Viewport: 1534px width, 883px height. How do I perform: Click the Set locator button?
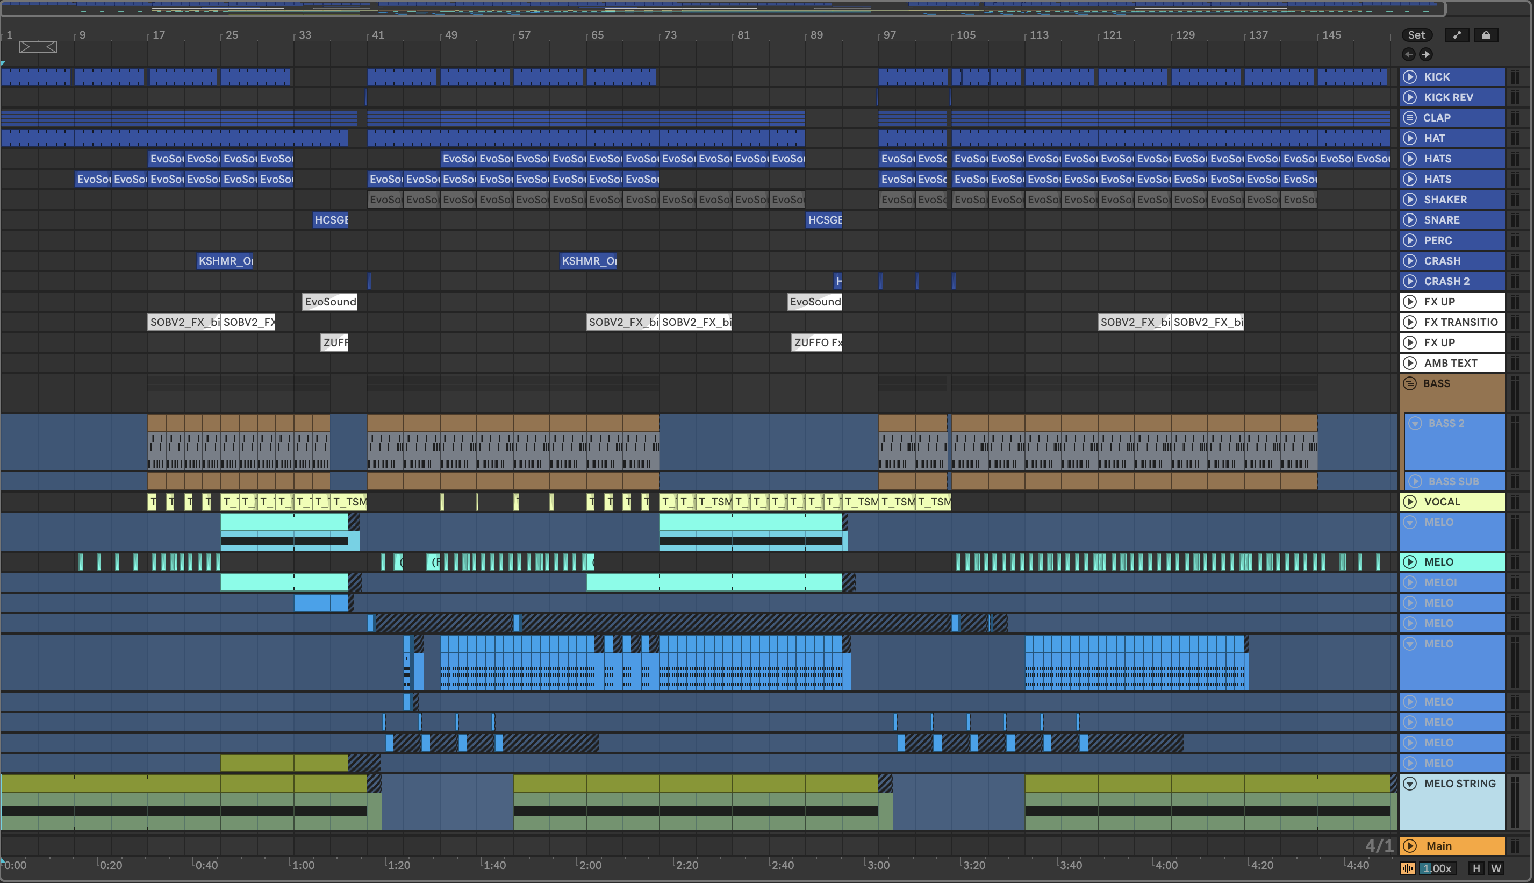coord(1416,35)
